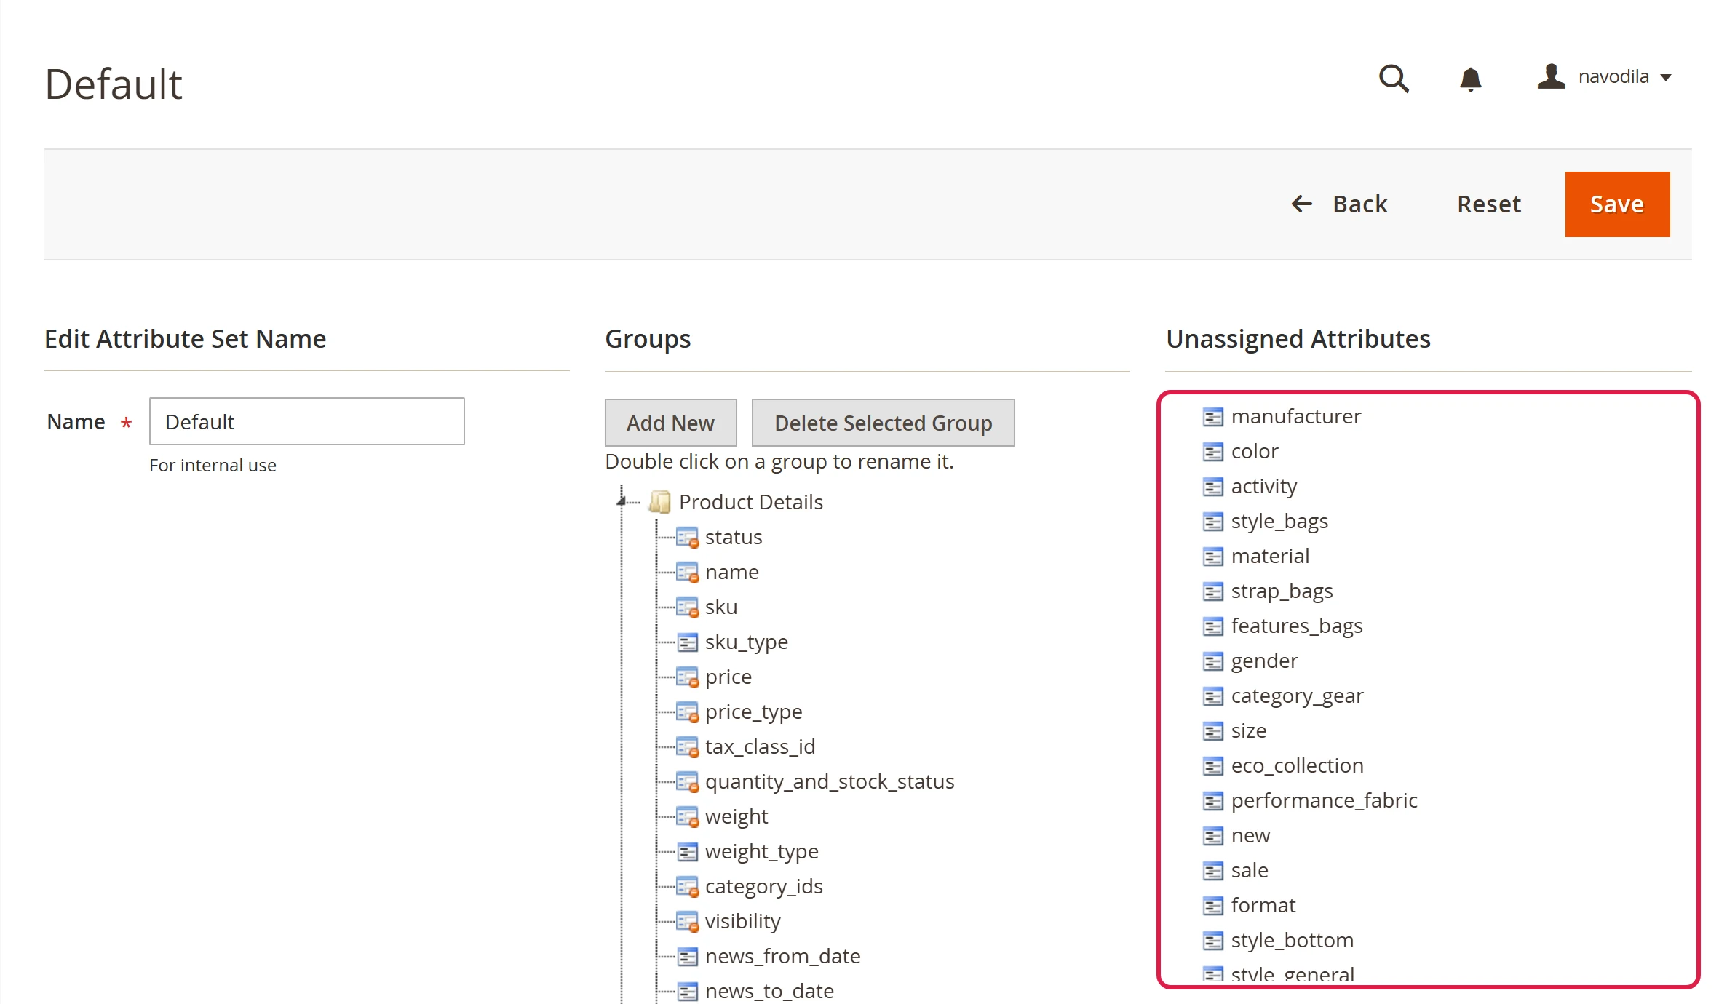The image size is (1735, 1004).
Task: Click the news_to_date attribute icon
Action: [x=687, y=992]
